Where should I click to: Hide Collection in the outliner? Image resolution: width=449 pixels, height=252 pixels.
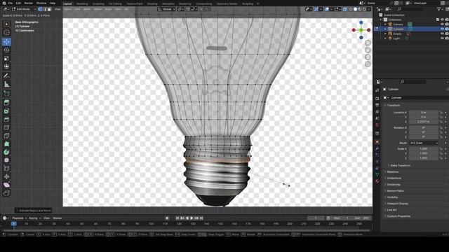pyautogui.click(x=442, y=20)
